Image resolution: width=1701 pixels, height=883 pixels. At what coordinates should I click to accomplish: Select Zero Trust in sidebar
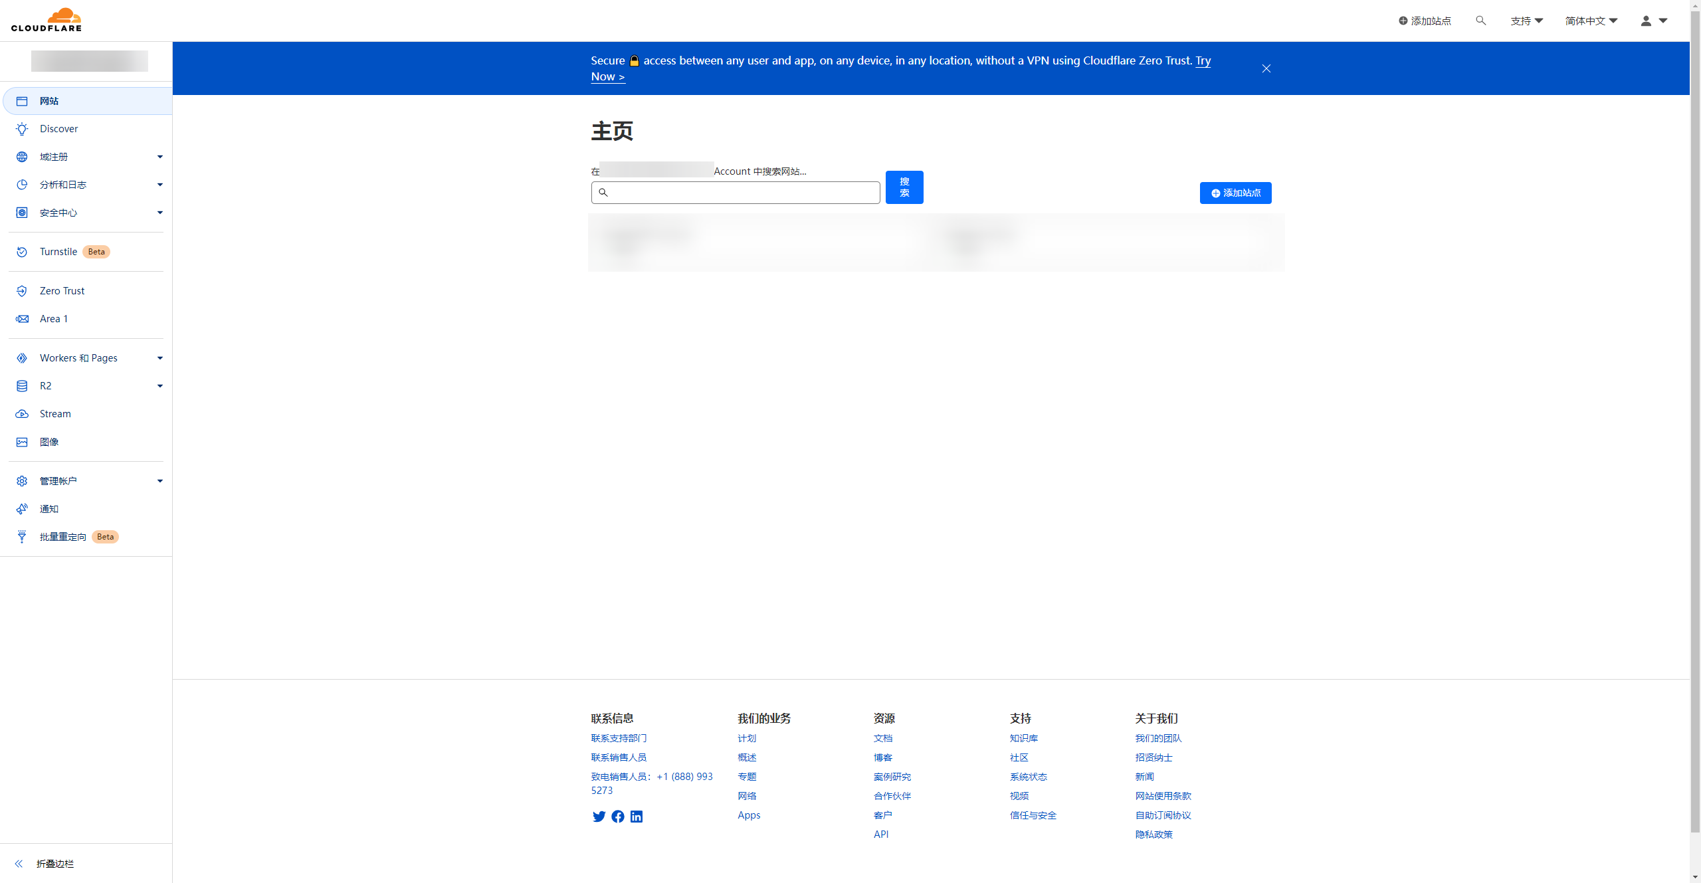pyautogui.click(x=62, y=291)
